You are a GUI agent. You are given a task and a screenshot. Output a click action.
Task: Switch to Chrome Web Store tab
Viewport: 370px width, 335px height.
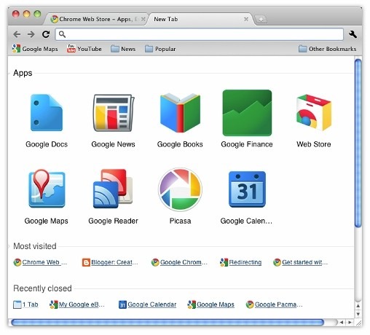(96, 19)
